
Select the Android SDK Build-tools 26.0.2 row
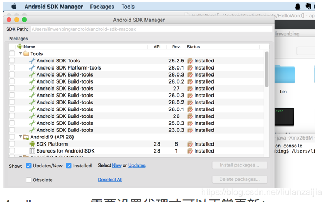pyautogui.click(x=137, y=102)
